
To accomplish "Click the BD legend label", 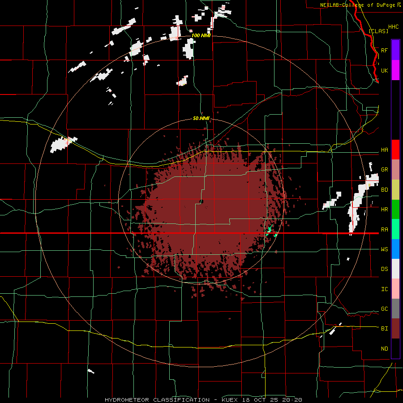I will pos(384,190).
